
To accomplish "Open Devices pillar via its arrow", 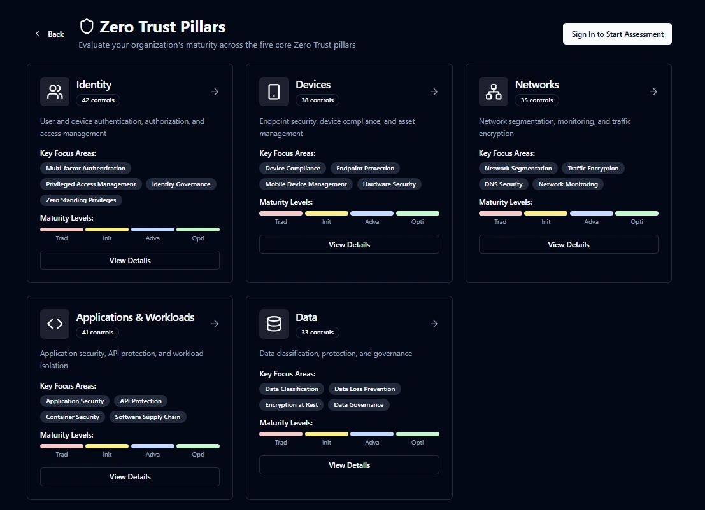I will [434, 92].
